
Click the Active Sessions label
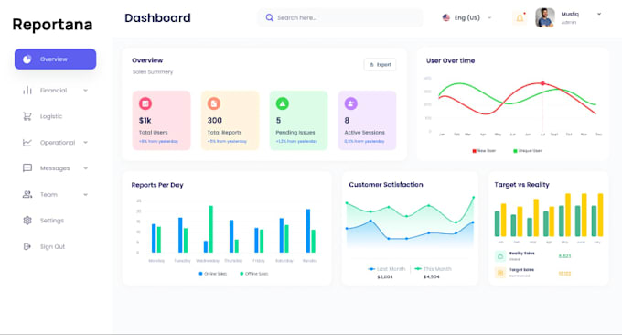pyautogui.click(x=365, y=132)
